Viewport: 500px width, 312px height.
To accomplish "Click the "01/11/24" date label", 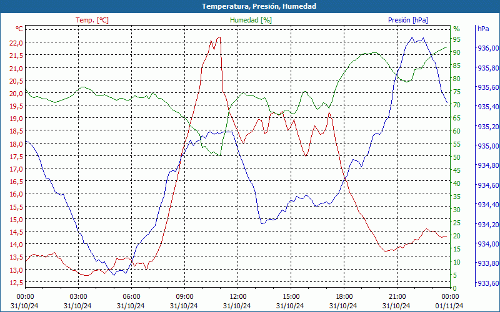I will coord(449,306).
